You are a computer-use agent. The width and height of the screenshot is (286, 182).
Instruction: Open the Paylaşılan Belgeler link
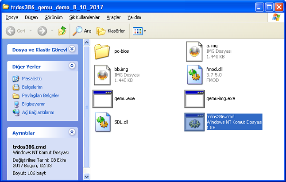40,95
